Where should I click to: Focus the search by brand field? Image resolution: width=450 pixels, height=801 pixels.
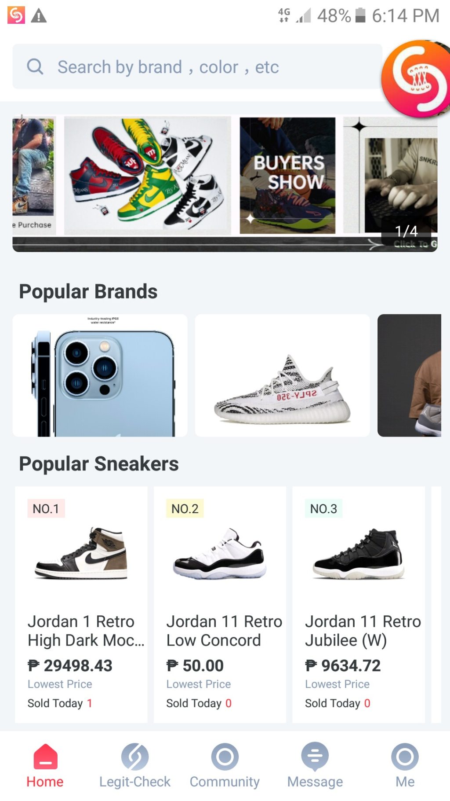[197, 66]
